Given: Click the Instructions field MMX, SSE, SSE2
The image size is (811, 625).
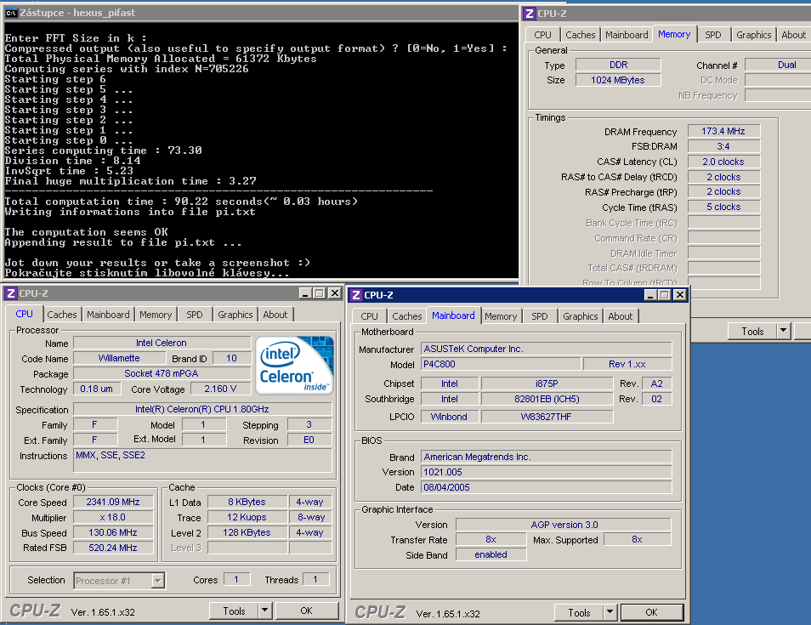Looking at the screenshot, I should click(x=202, y=459).
